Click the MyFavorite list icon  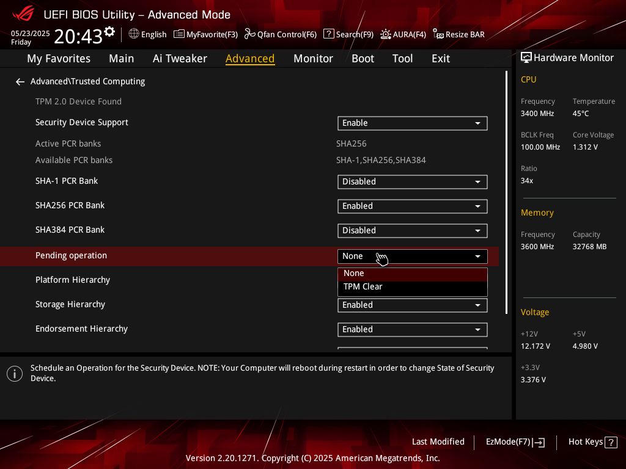pos(179,34)
